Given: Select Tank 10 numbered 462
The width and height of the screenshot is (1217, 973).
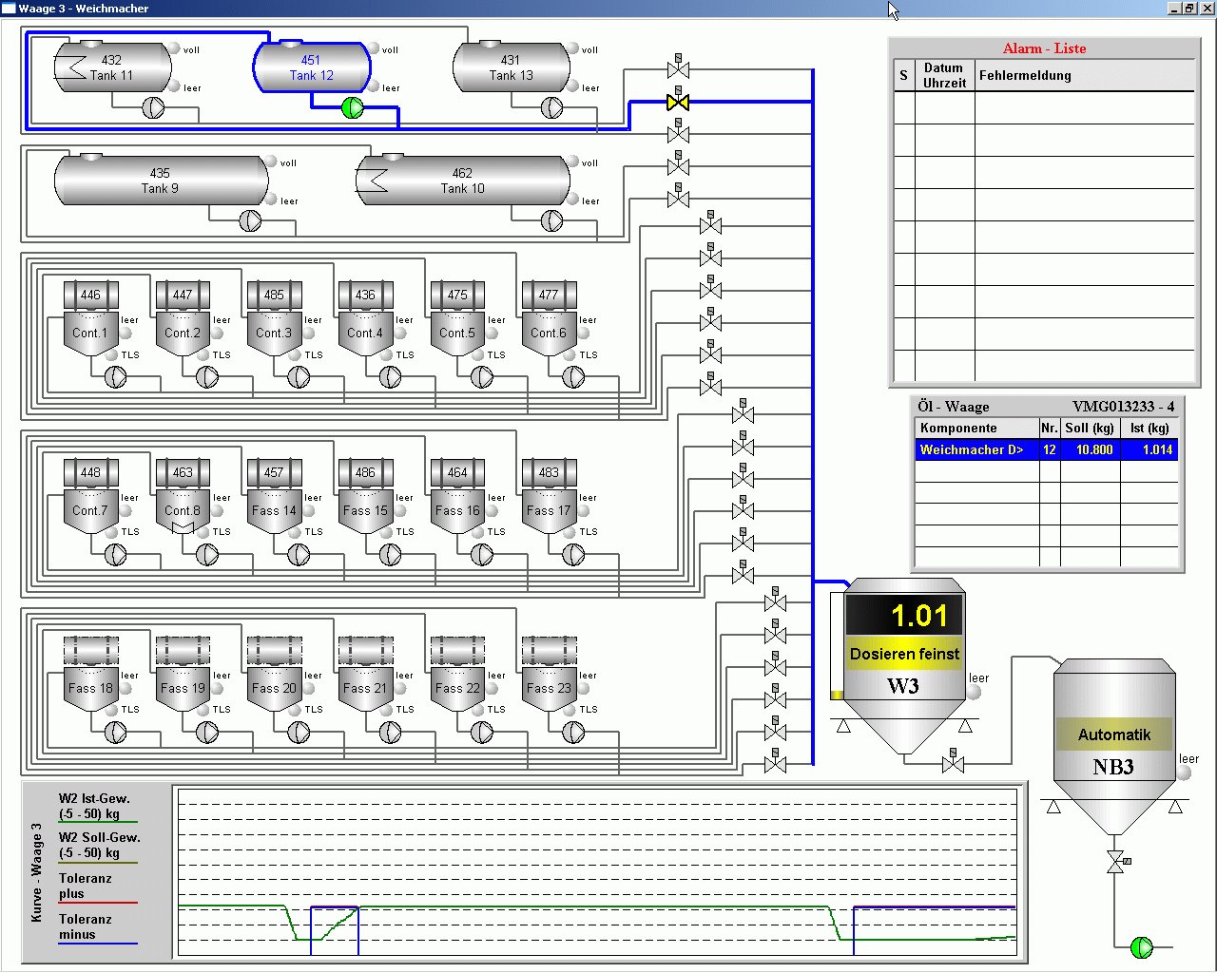Looking at the screenshot, I should tap(463, 180).
